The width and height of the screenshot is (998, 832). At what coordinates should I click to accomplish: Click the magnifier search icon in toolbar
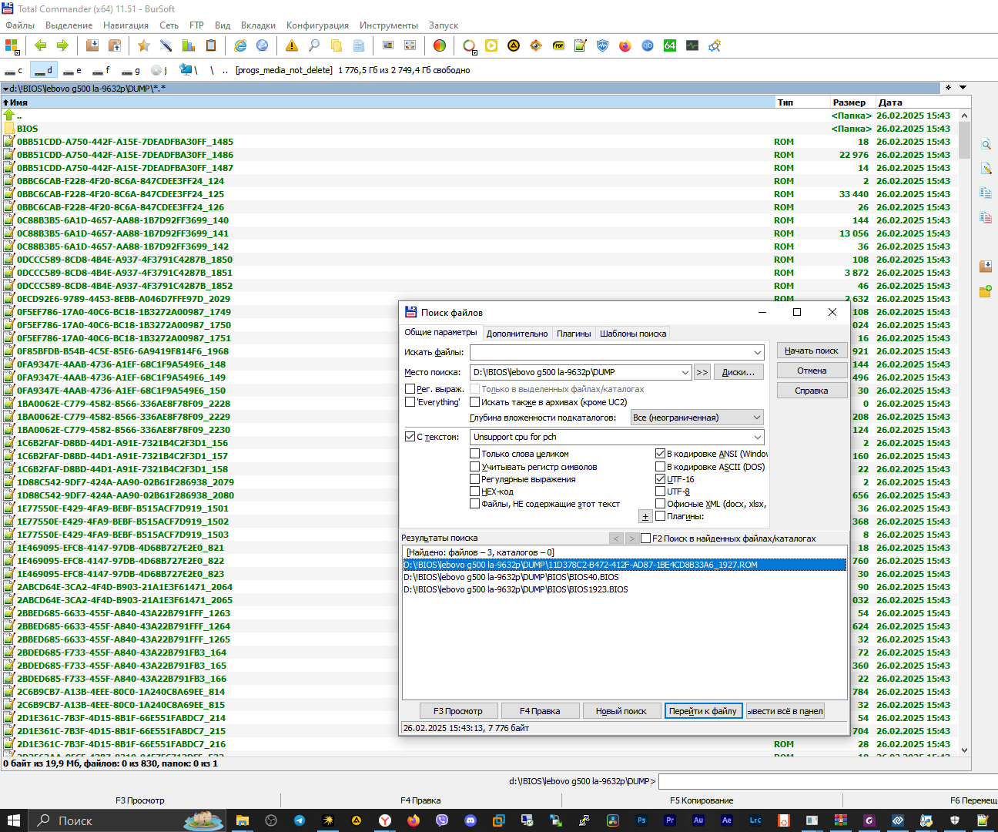coord(314,45)
